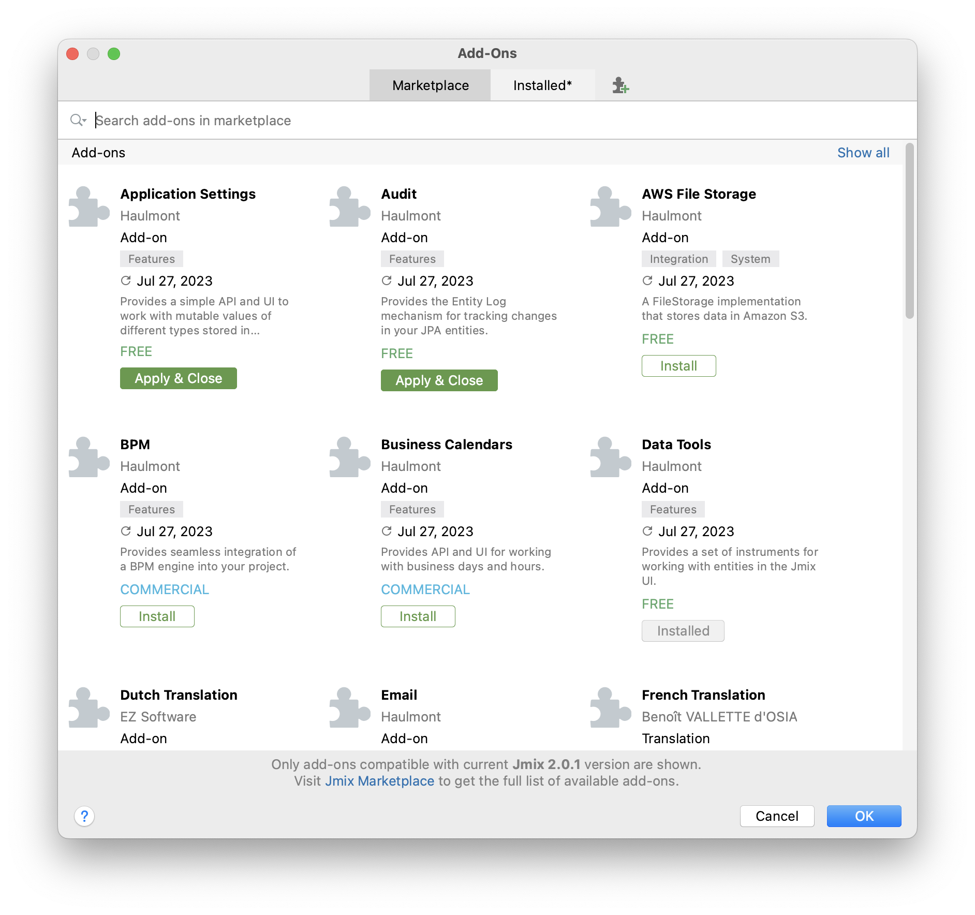Select the French Translation title

(x=704, y=695)
